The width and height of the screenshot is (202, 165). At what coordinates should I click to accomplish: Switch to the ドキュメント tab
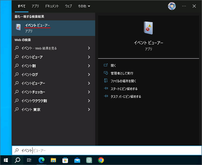point(52,6)
